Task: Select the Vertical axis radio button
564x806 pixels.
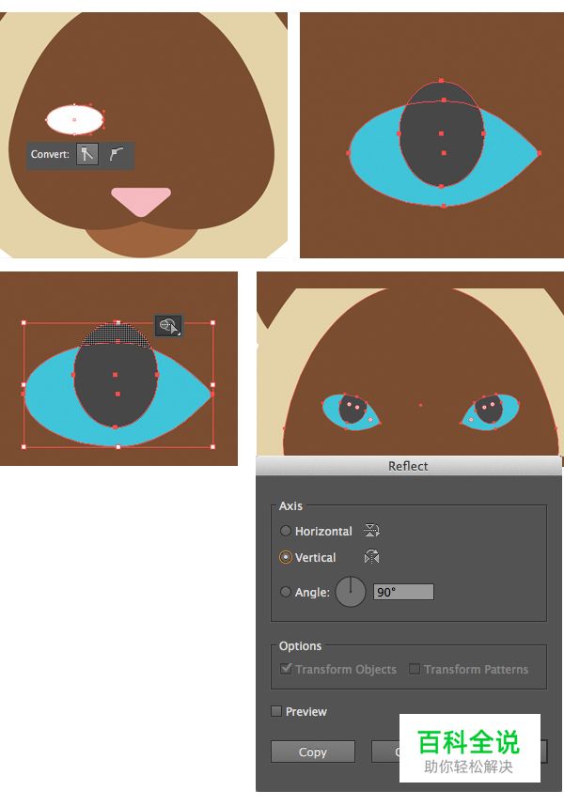Action: click(x=286, y=557)
